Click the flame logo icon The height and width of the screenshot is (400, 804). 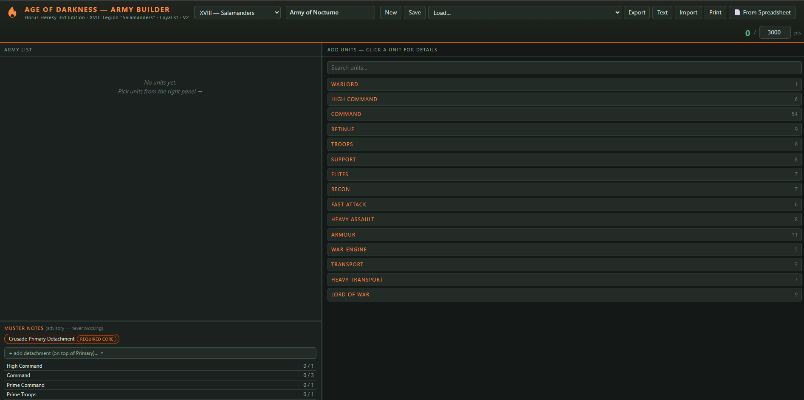[x=12, y=13]
